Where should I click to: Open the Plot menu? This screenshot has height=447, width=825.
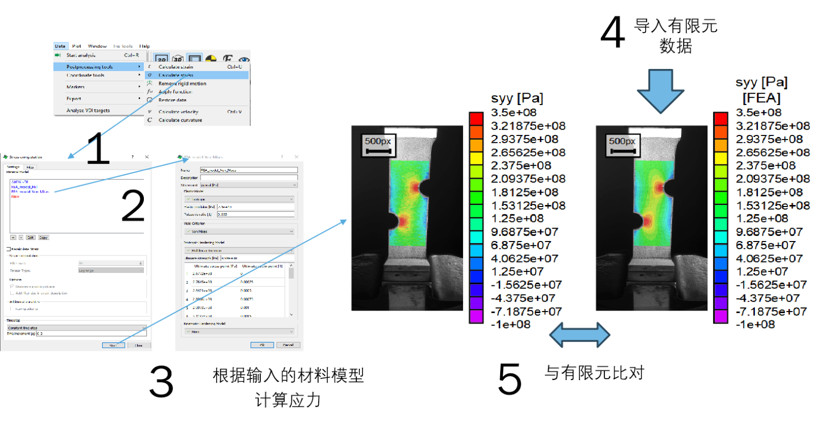tap(76, 46)
